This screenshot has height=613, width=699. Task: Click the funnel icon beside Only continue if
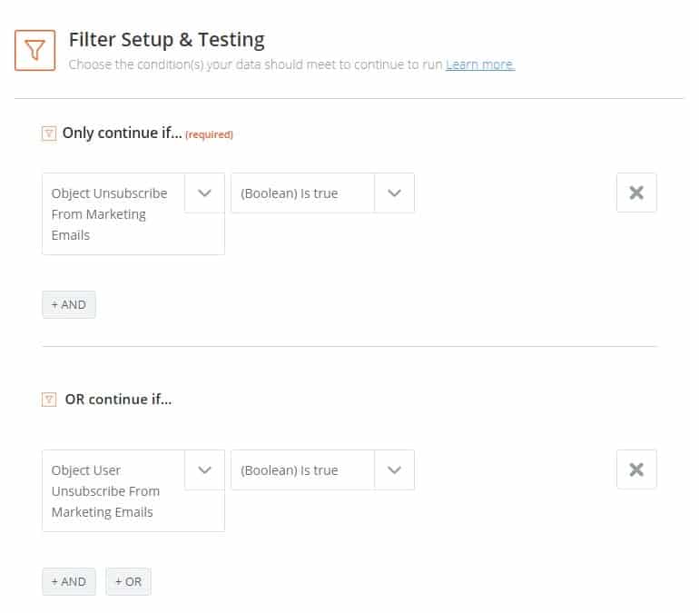click(49, 133)
